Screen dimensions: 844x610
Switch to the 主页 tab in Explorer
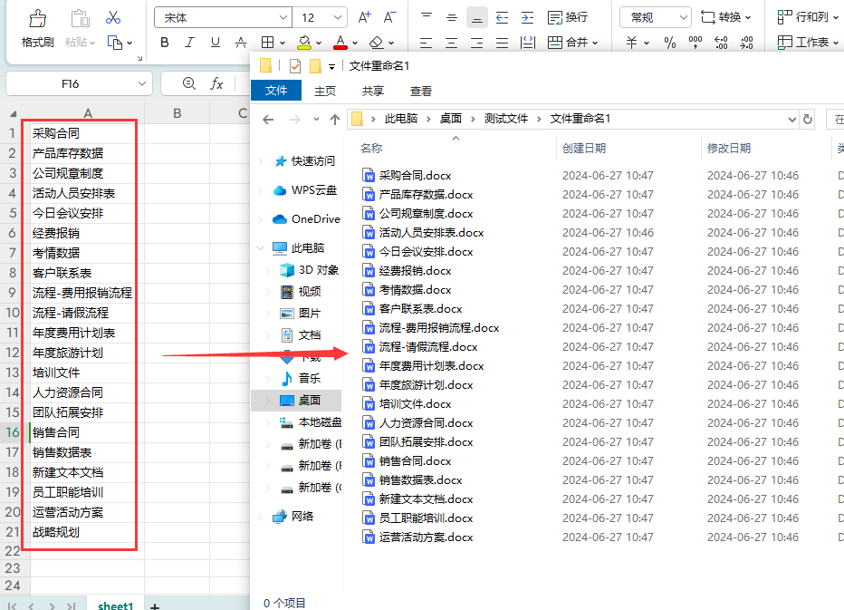click(325, 91)
